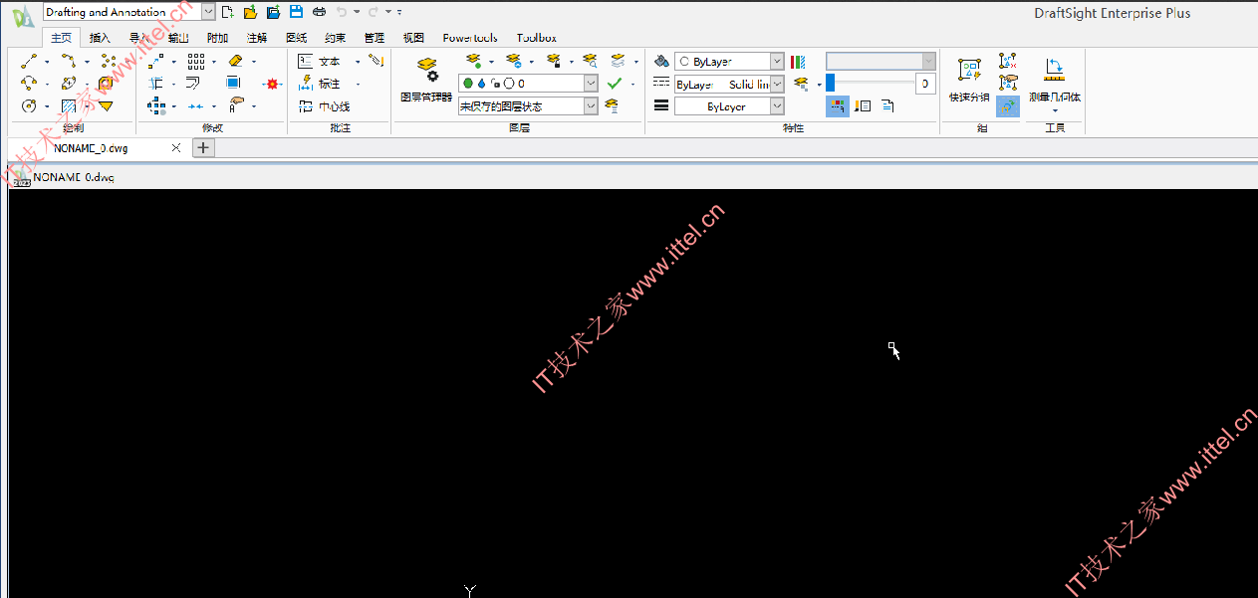
Task: Select the Erase tool icon
Action: [x=236, y=62]
